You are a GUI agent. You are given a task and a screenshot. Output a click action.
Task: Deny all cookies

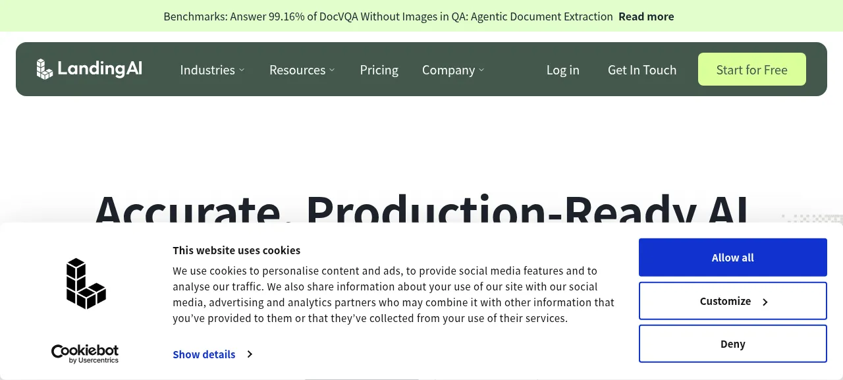[733, 344]
